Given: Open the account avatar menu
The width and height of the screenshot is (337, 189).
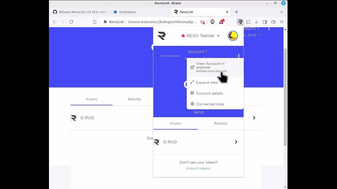Looking at the screenshot, I should coord(233,36).
